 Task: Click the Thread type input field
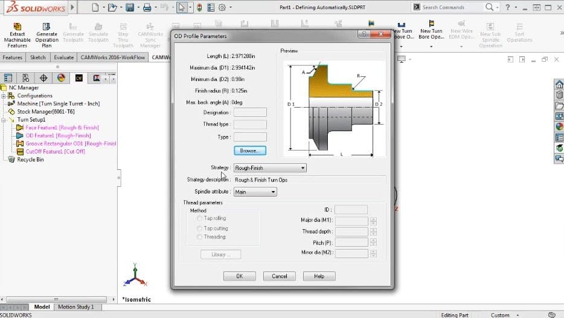[x=250, y=125]
